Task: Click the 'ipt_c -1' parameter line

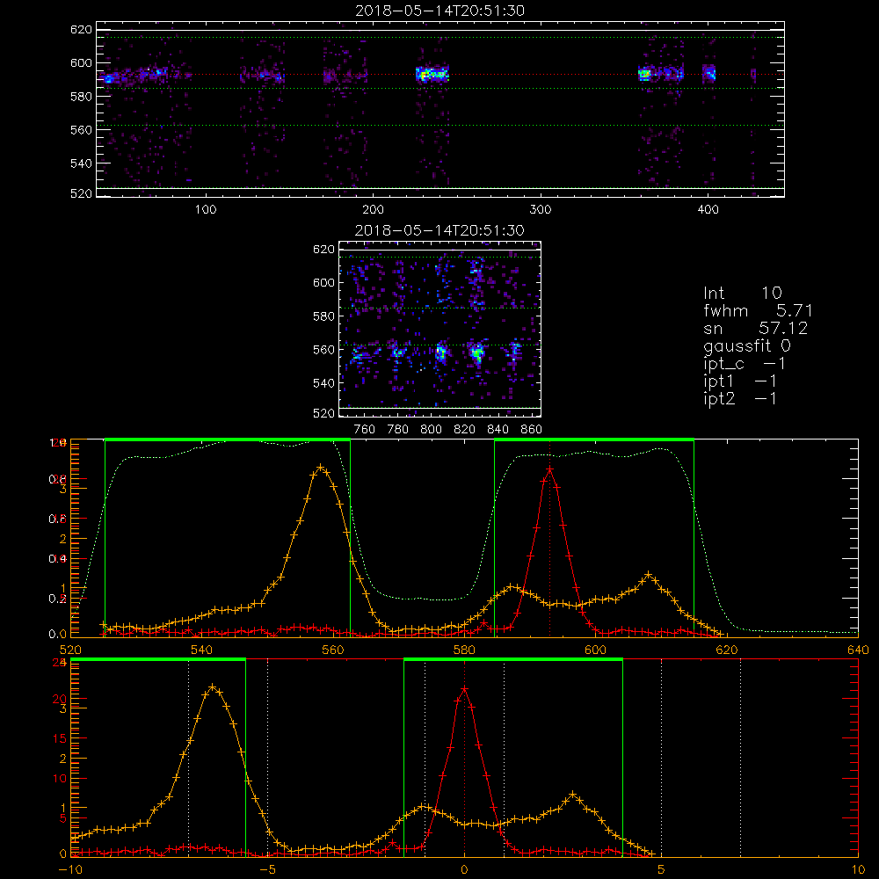Action: pos(745,364)
